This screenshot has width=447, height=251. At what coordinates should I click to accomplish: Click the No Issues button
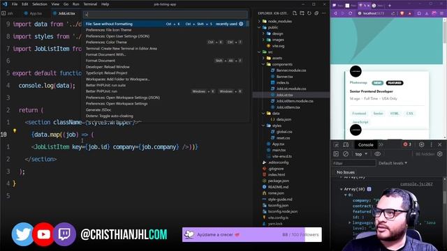(x=345, y=172)
